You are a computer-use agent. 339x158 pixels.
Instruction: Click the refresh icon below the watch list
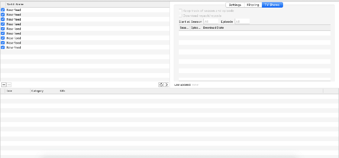pyautogui.click(x=161, y=85)
